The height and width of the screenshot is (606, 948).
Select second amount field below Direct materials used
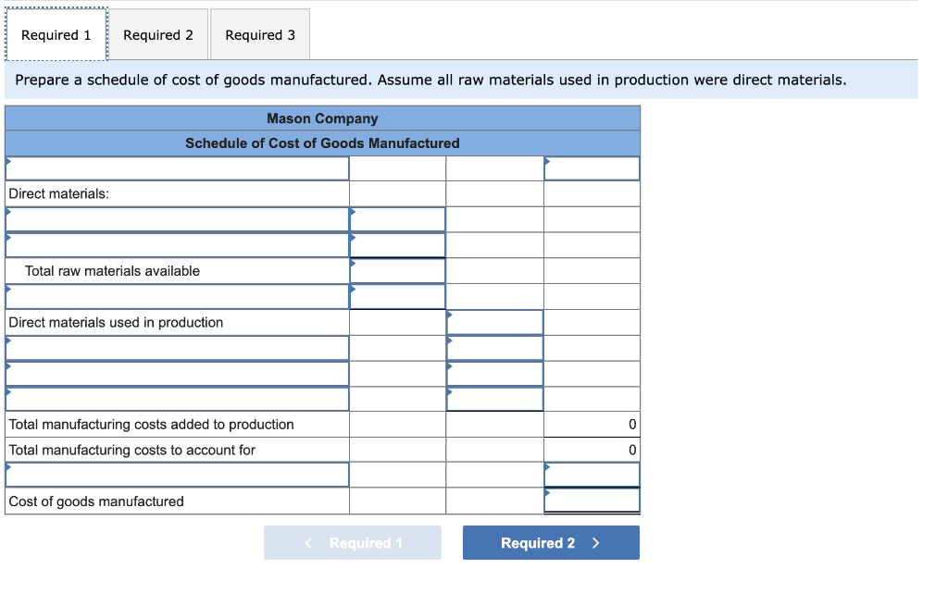point(494,374)
